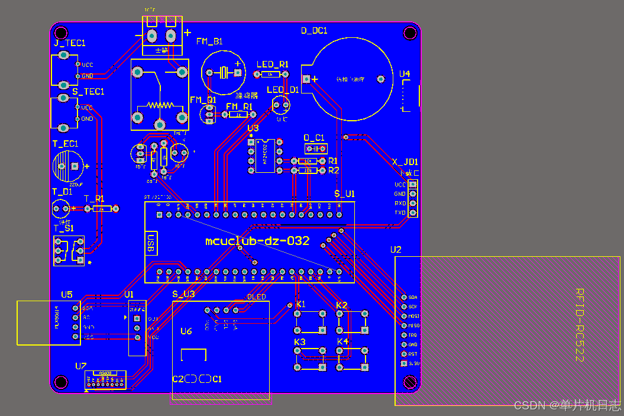Select the U5 designator label
Image resolution: width=624 pixels, height=416 pixels.
pyautogui.click(x=66, y=295)
